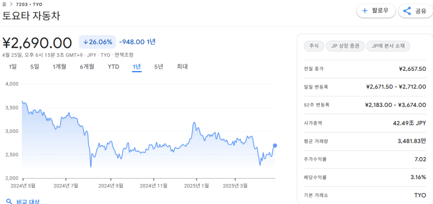Go to 홈 breadcrumb link
Image resolution: width=433 pixels, height=204 pixels.
pos(4,4)
